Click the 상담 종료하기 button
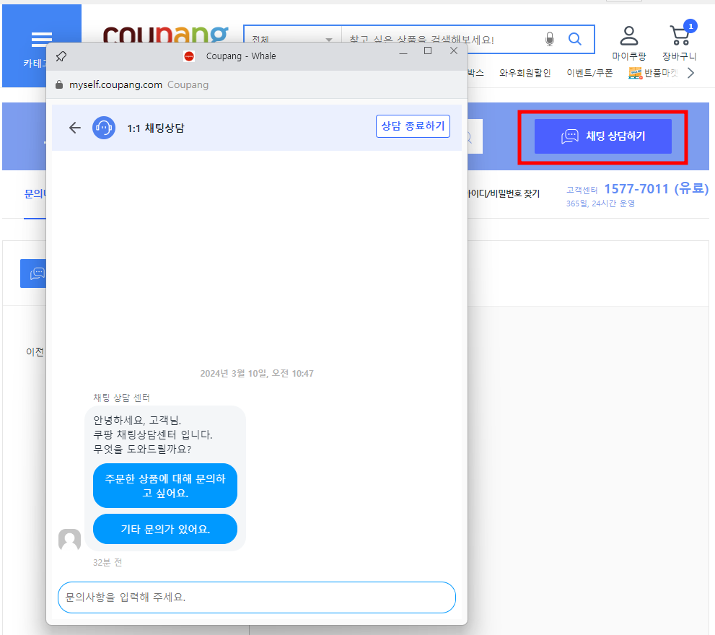Screen dimensions: 715x635 click(413, 126)
